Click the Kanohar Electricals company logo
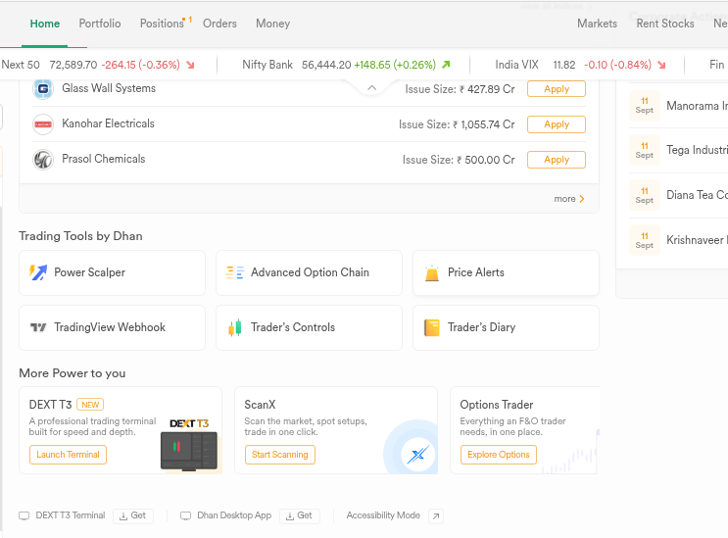 [x=43, y=123]
